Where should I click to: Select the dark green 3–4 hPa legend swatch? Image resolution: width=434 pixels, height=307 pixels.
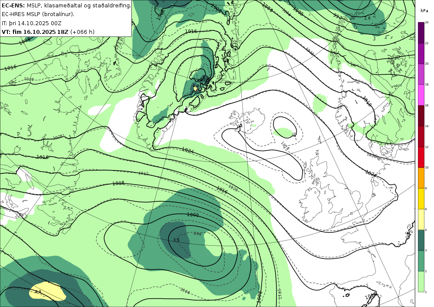click(421, 240)
